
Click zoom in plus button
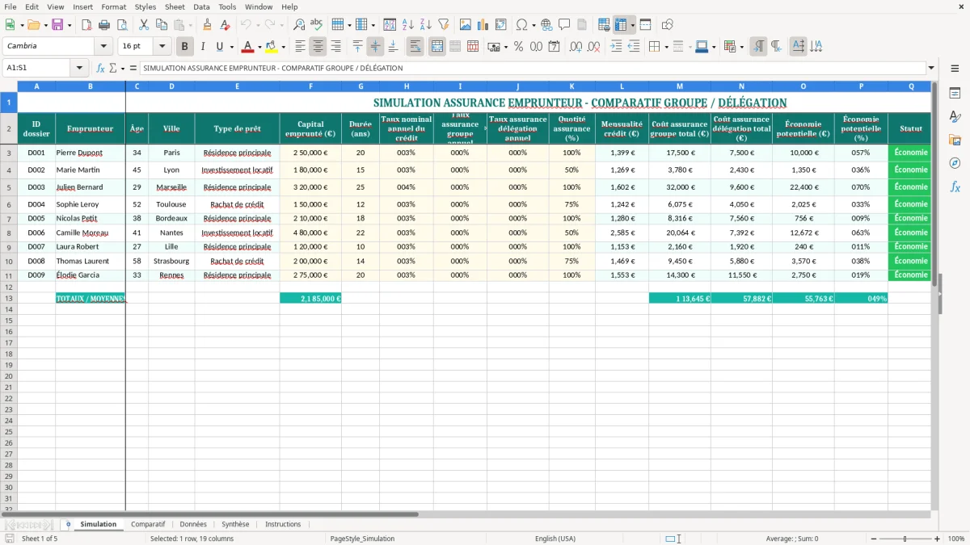click(937, 539)
